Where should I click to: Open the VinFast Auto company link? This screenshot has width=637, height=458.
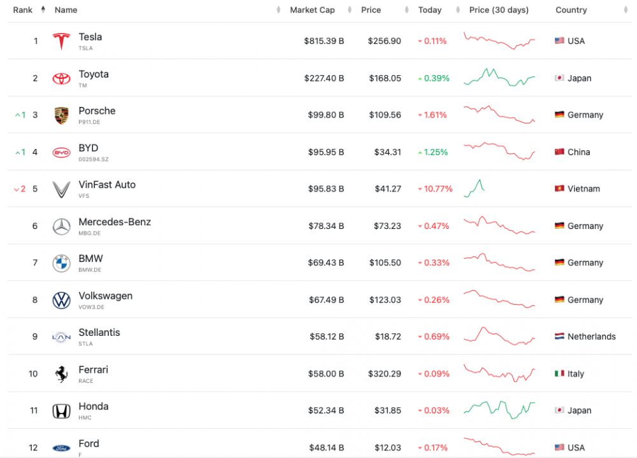tap(107, 184)
